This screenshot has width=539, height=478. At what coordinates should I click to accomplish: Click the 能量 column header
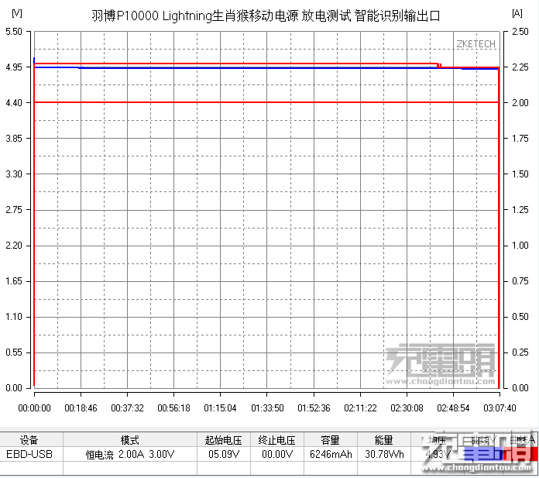tap(383, 440)
